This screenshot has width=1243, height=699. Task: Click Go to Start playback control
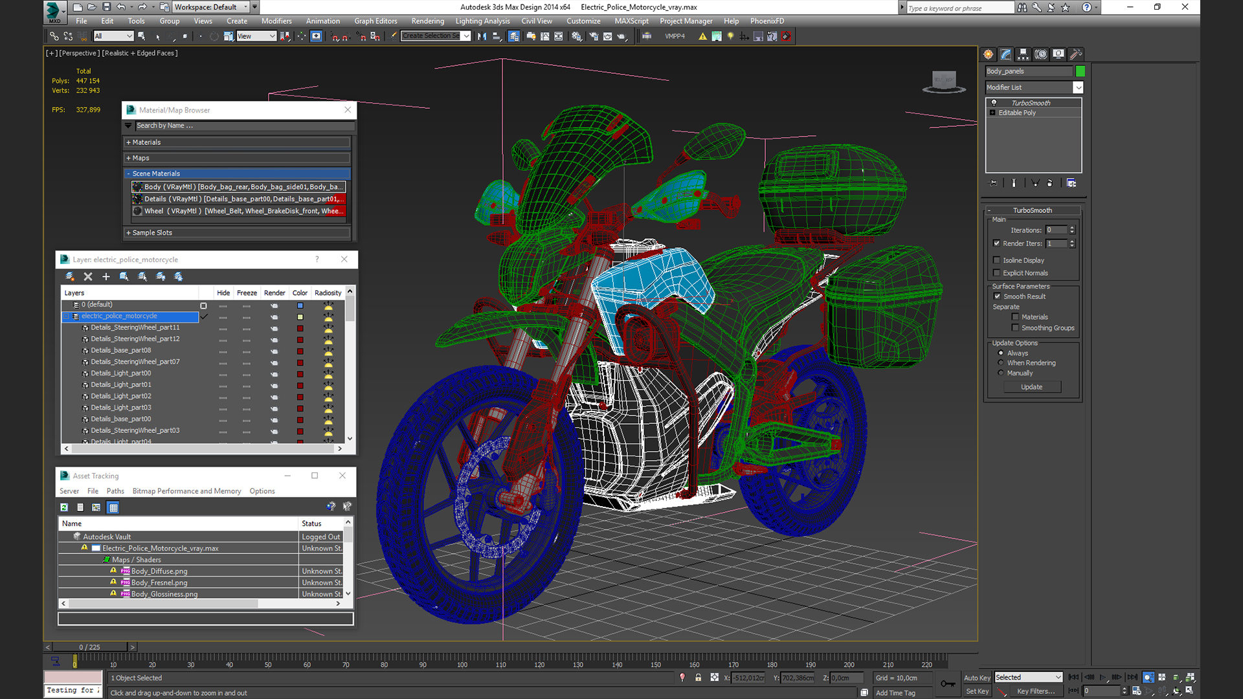[1073, 677]
